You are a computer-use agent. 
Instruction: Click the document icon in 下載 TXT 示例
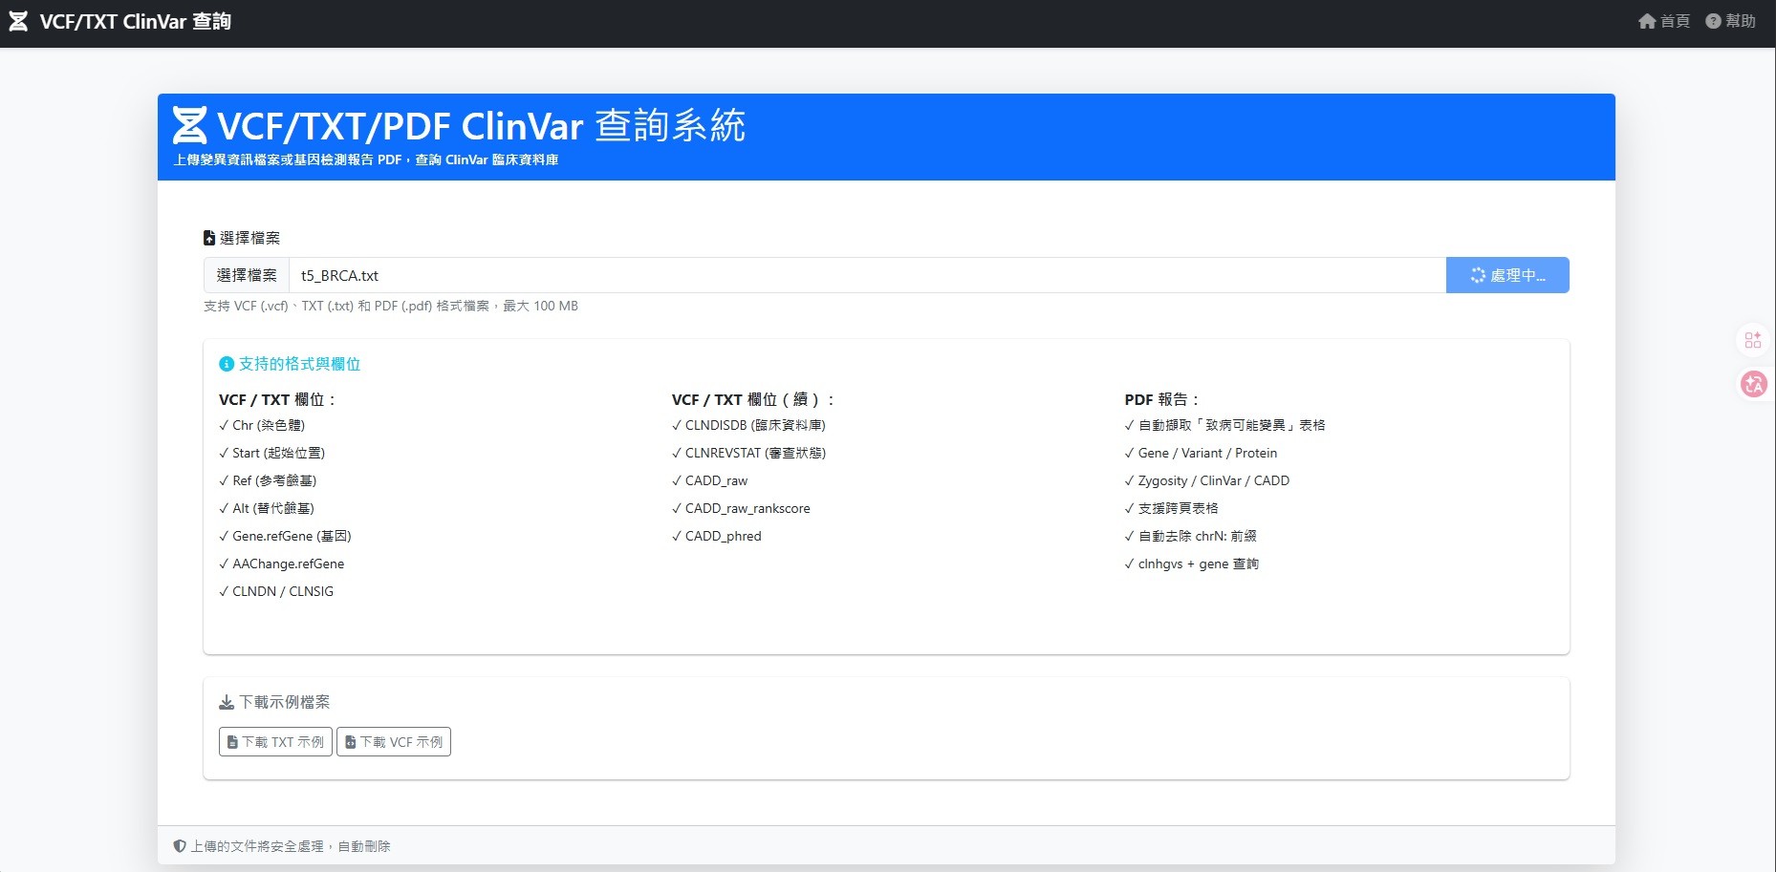[x=232, y=742]
